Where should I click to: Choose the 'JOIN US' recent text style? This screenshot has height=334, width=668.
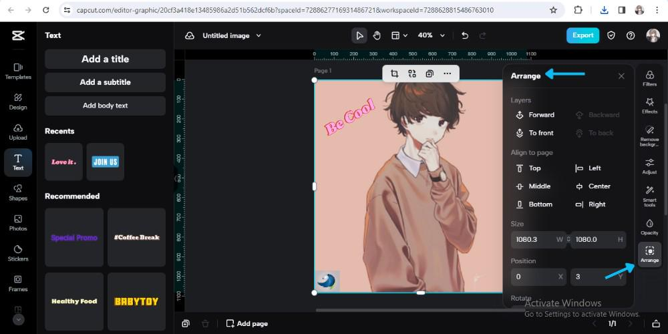[x=106, y=162]
